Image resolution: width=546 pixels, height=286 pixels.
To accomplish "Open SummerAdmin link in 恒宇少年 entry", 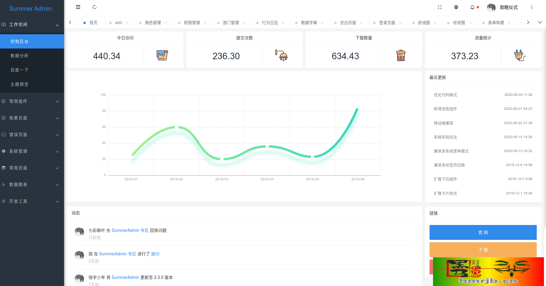I will point(125,277).
